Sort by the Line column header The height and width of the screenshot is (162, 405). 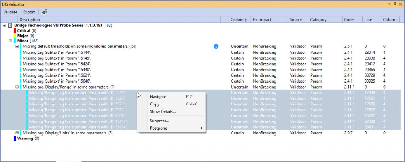tap(372, 20)
